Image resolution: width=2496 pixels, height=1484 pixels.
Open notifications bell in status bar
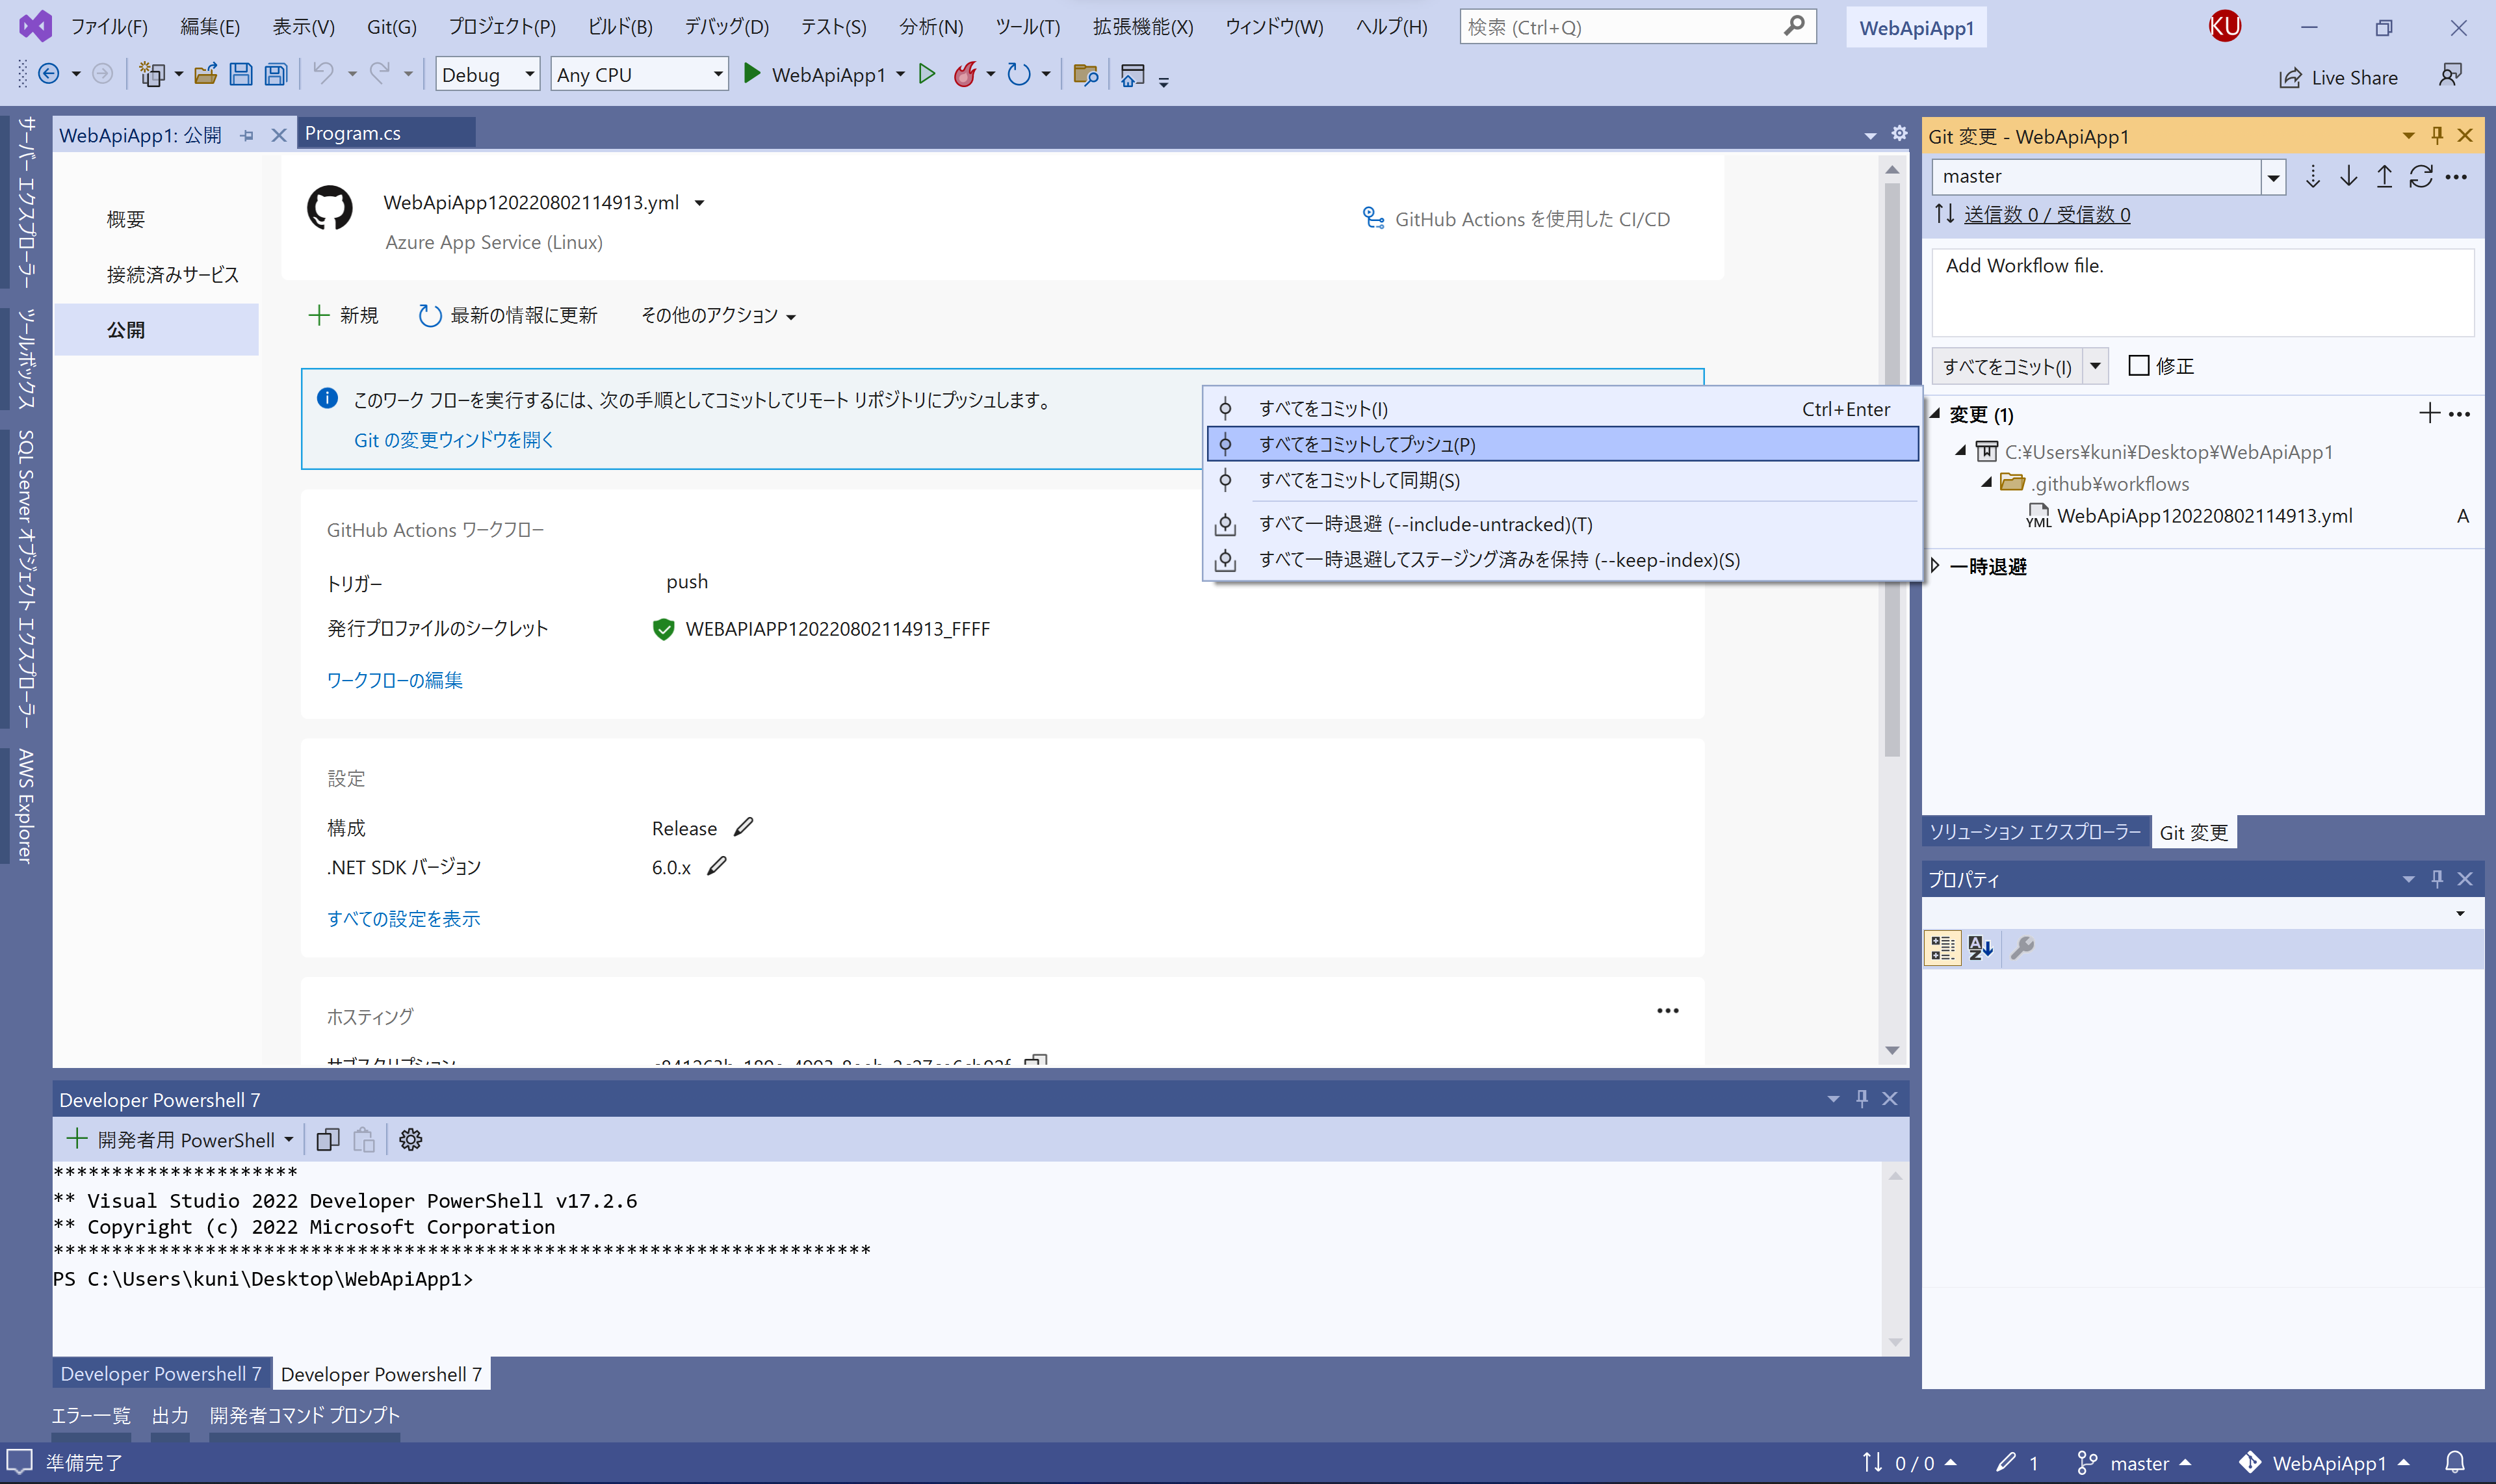(x=2454, y=1462)
